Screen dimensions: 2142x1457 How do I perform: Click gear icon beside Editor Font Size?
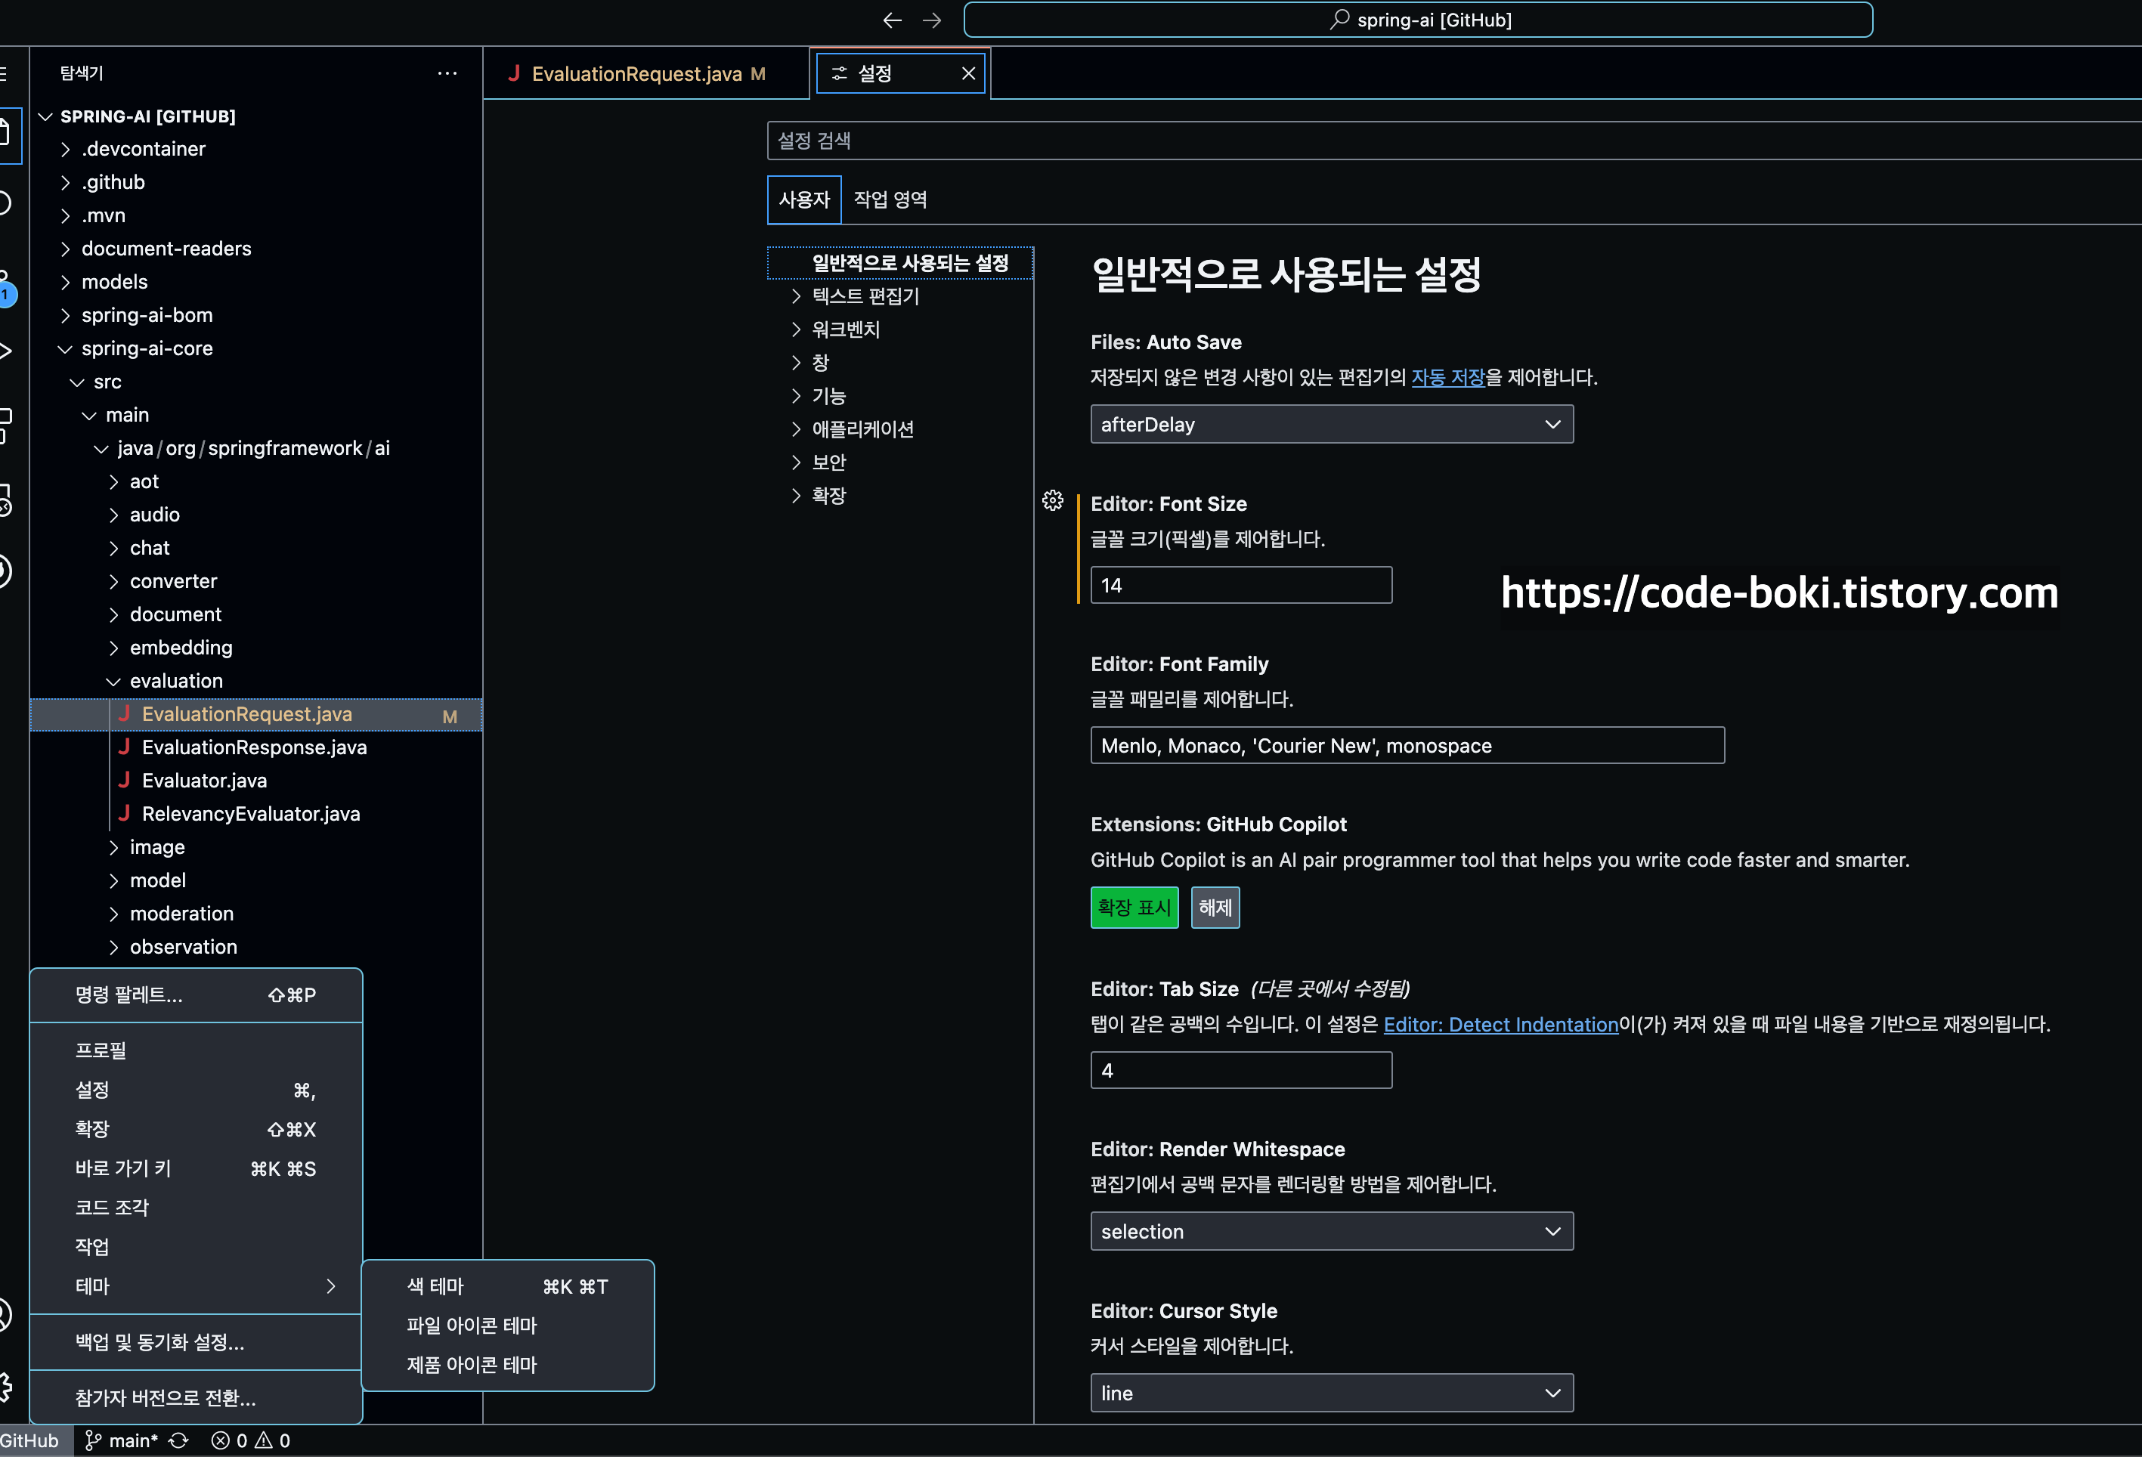pyautogui.click(x=1053, y=500)
